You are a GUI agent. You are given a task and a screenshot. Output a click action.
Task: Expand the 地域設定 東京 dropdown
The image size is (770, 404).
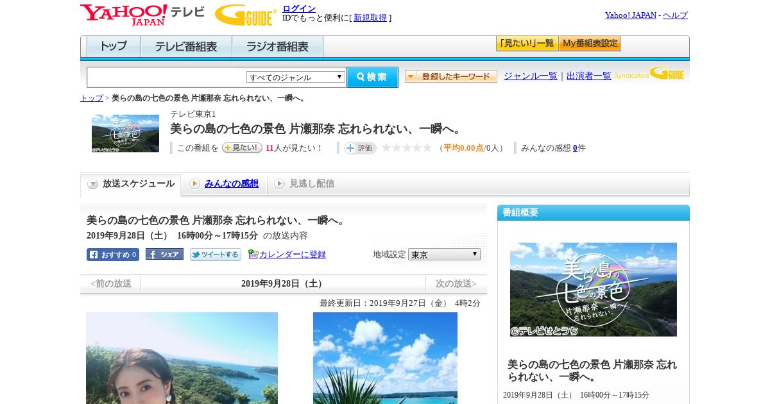pyautogui.click(x=444, y=255)
